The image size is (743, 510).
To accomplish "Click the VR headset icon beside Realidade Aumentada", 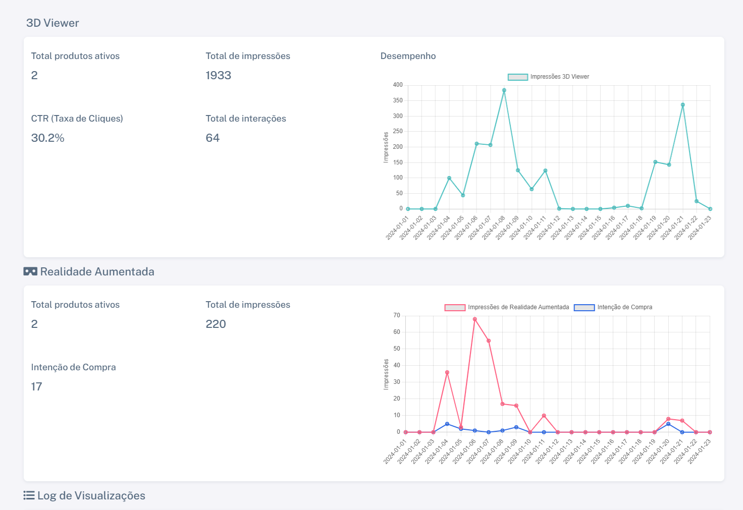I will click(30, 271).
